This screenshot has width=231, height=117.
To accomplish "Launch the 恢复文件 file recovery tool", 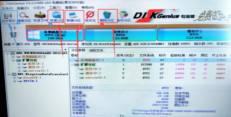I will point(40,17).
